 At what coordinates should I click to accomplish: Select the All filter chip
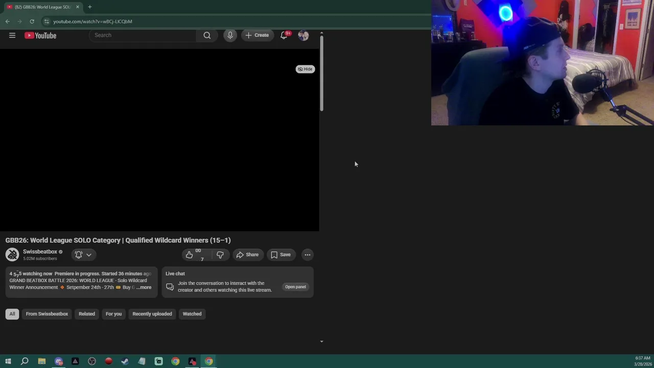pos(12,314)
